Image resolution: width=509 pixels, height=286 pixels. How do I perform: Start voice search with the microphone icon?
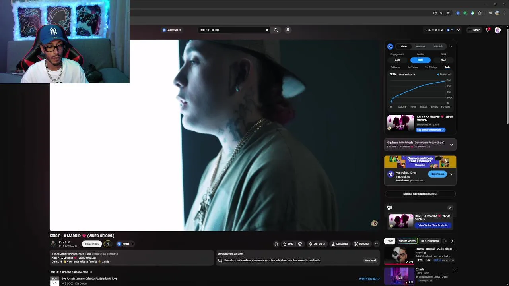[288, 30]
